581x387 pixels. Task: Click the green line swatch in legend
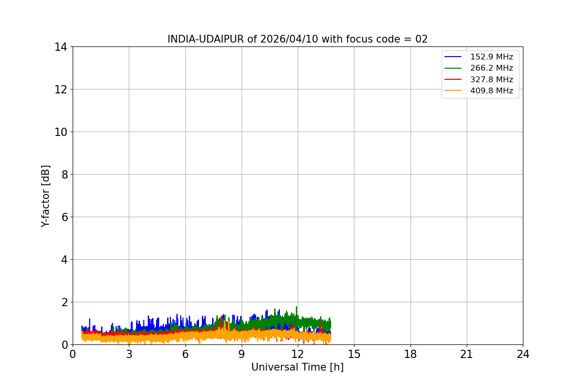tap(454, 68)
